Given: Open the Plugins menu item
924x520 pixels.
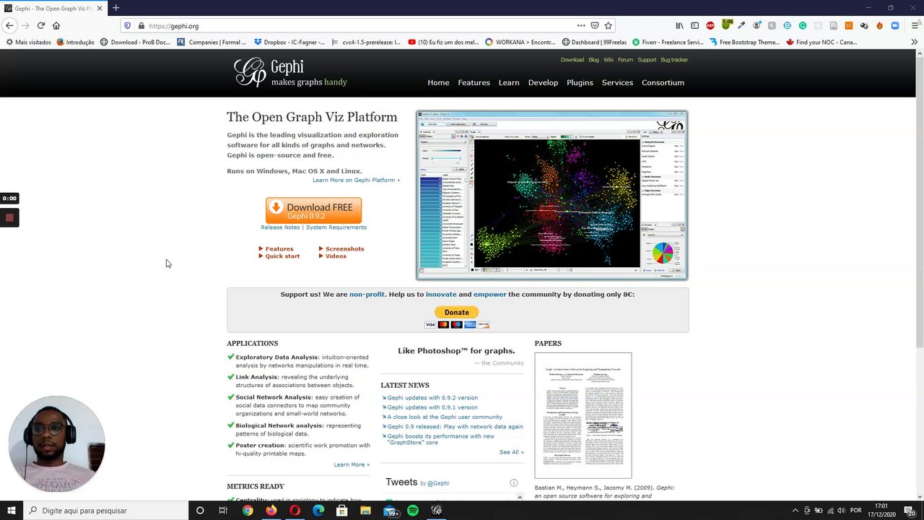Looking at the screenshot, I should [580, 82].
